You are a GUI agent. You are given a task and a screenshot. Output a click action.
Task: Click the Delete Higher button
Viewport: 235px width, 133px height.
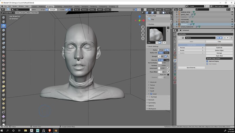coord(219,50)
